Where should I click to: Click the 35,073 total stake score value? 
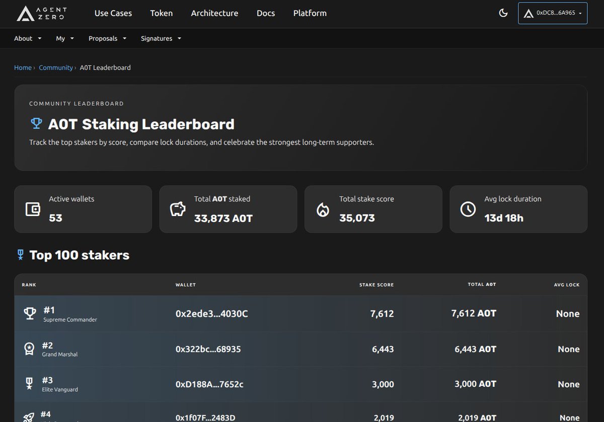pyautogui.click(x=357, y=218)
